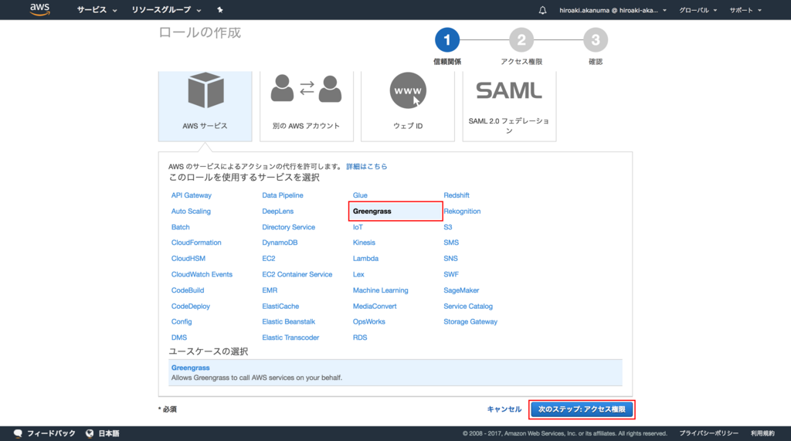Choose CodeBuild service
Image resolution: width=791 pixels, height=441 pixels.
pyautogui.click(x=187, y=290)
